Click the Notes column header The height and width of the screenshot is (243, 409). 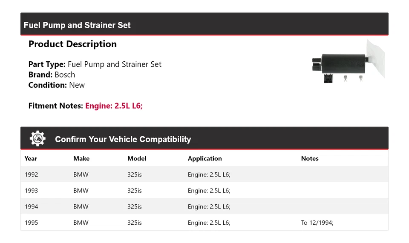pos(310,158)
